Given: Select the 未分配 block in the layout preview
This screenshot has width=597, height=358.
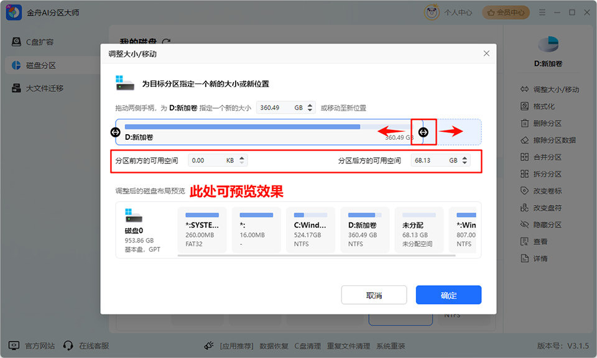Looking at the screenshot, I should (x=419, y=230).
